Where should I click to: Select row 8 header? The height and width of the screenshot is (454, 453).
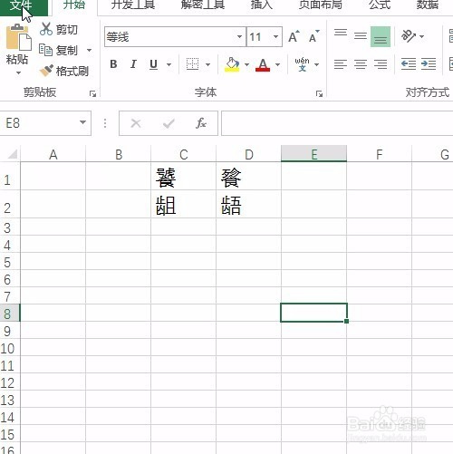pos(10,314)
